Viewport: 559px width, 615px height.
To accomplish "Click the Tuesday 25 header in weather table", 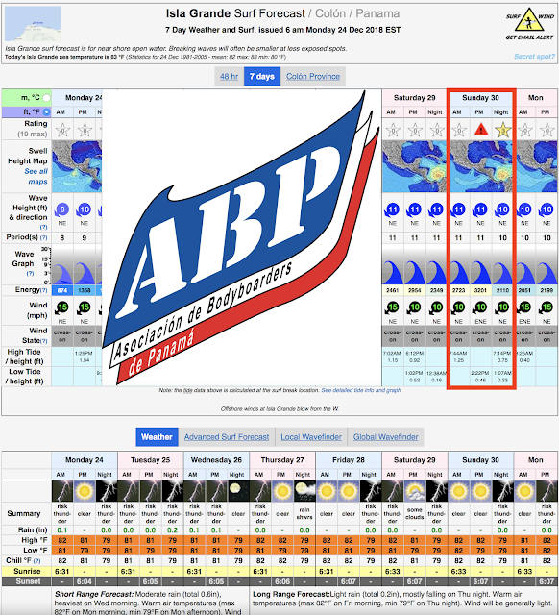I will 150,460.
